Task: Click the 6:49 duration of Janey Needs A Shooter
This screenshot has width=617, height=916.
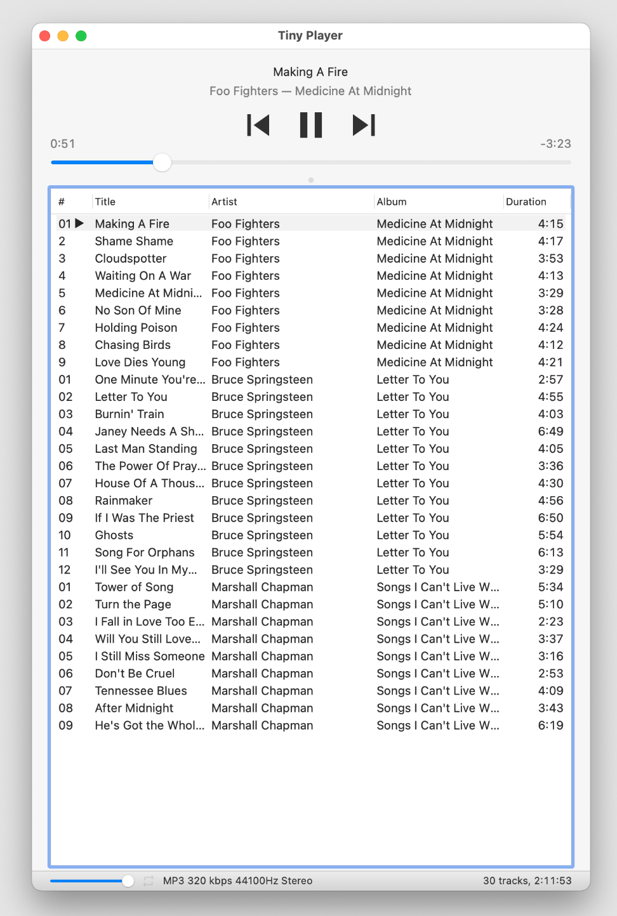Action: [x=550, y=431]
